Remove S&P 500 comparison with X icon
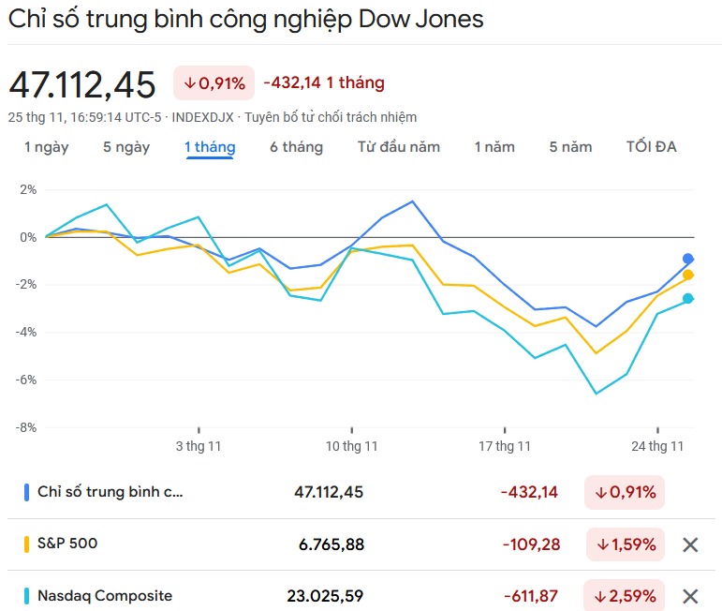The height and width of the screenshot is (611, 722). click(690, 544)
